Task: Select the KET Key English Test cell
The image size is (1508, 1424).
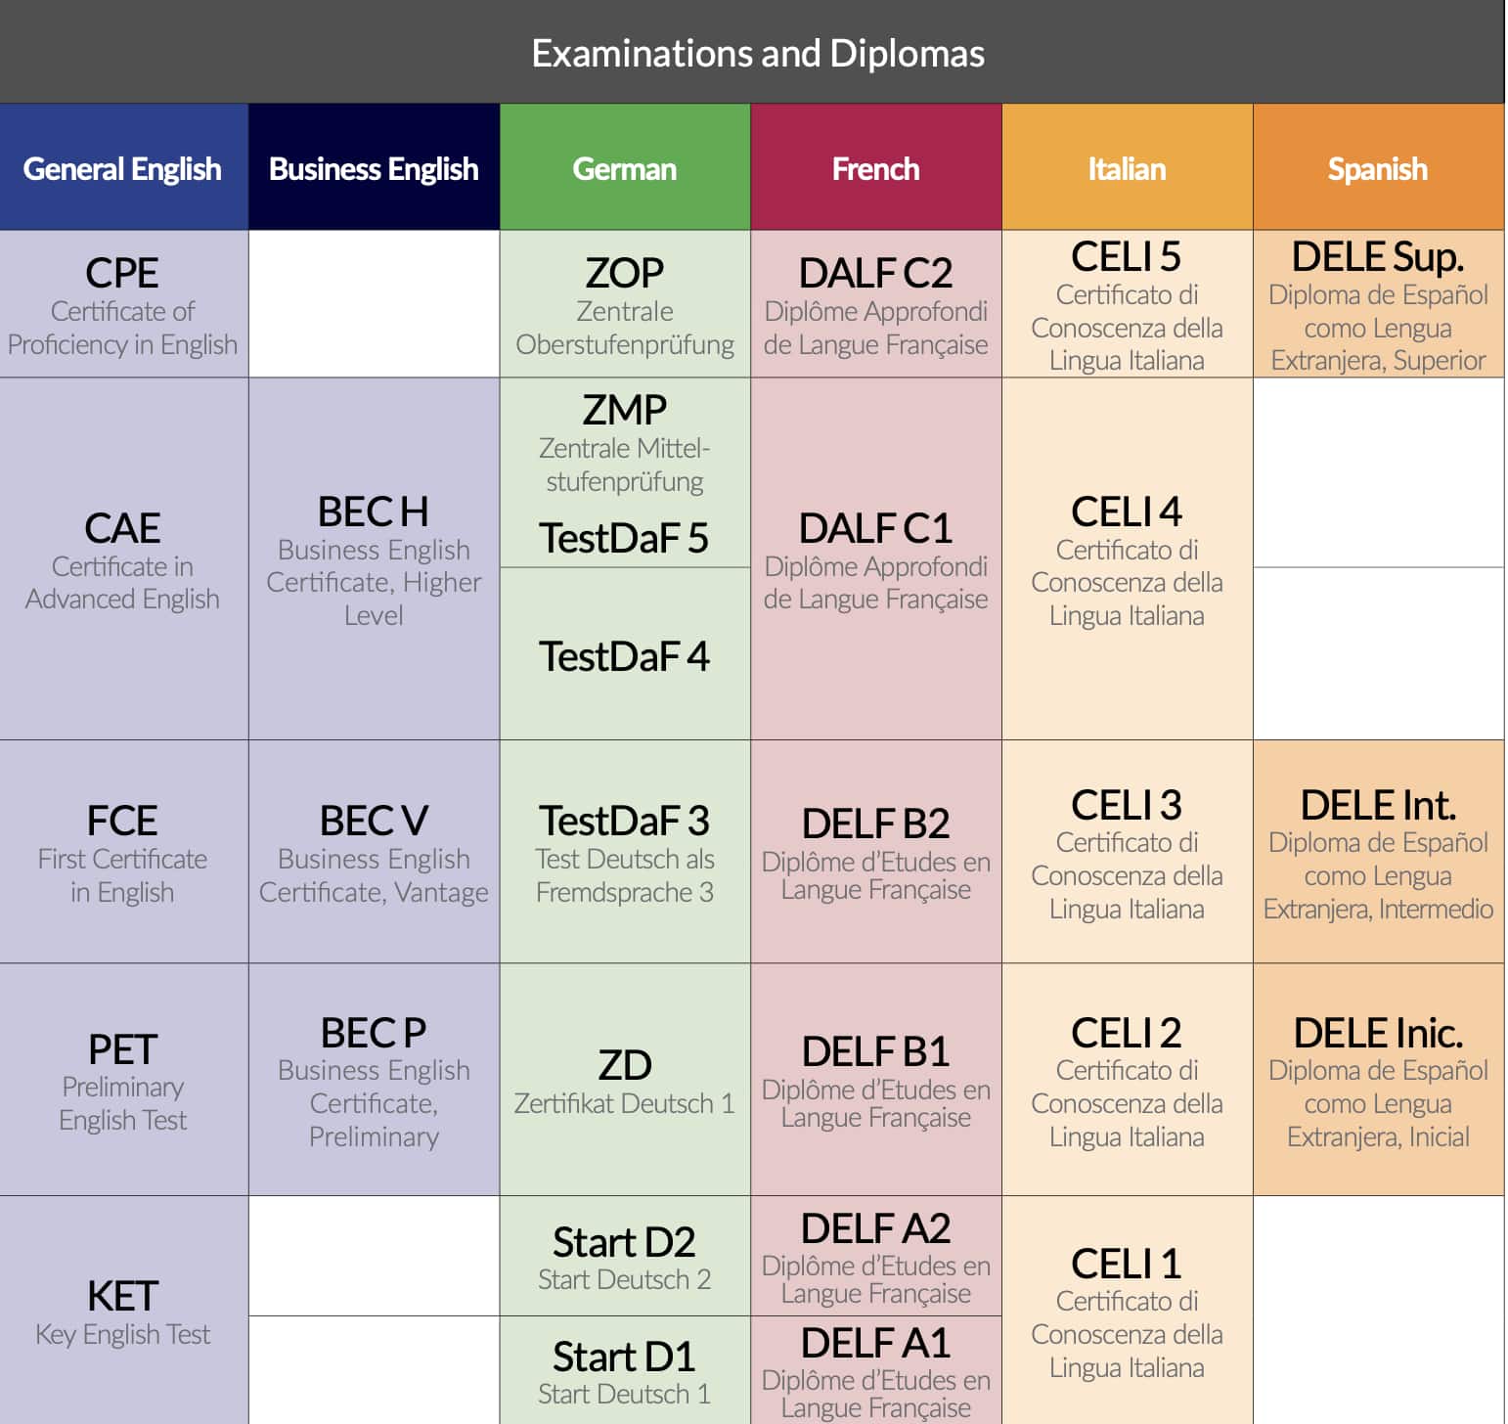Action: coord(123,1310)
